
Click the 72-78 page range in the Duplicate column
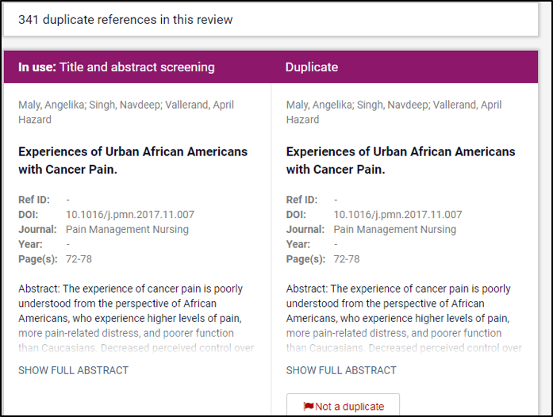347,259
